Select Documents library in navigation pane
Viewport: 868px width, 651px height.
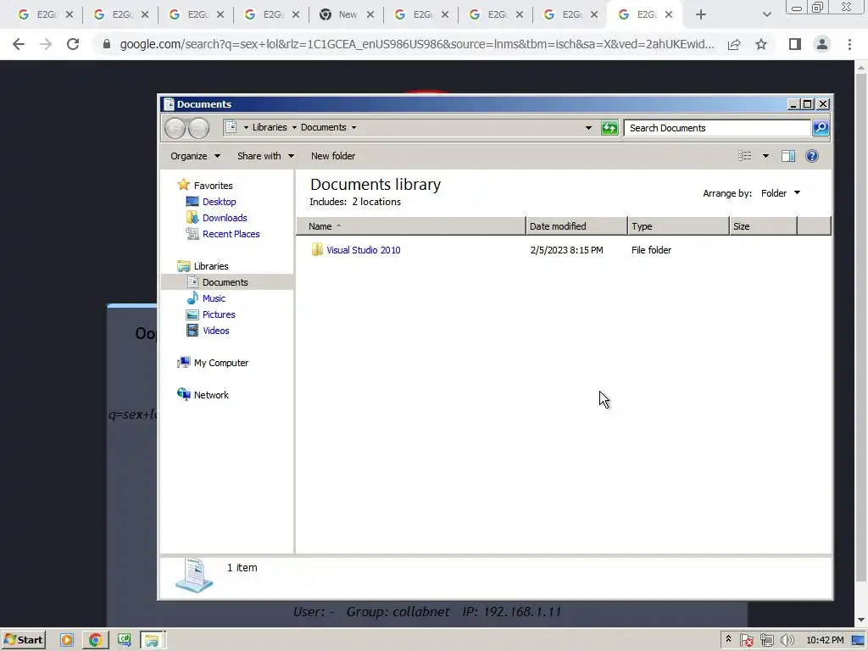(227, 281)
